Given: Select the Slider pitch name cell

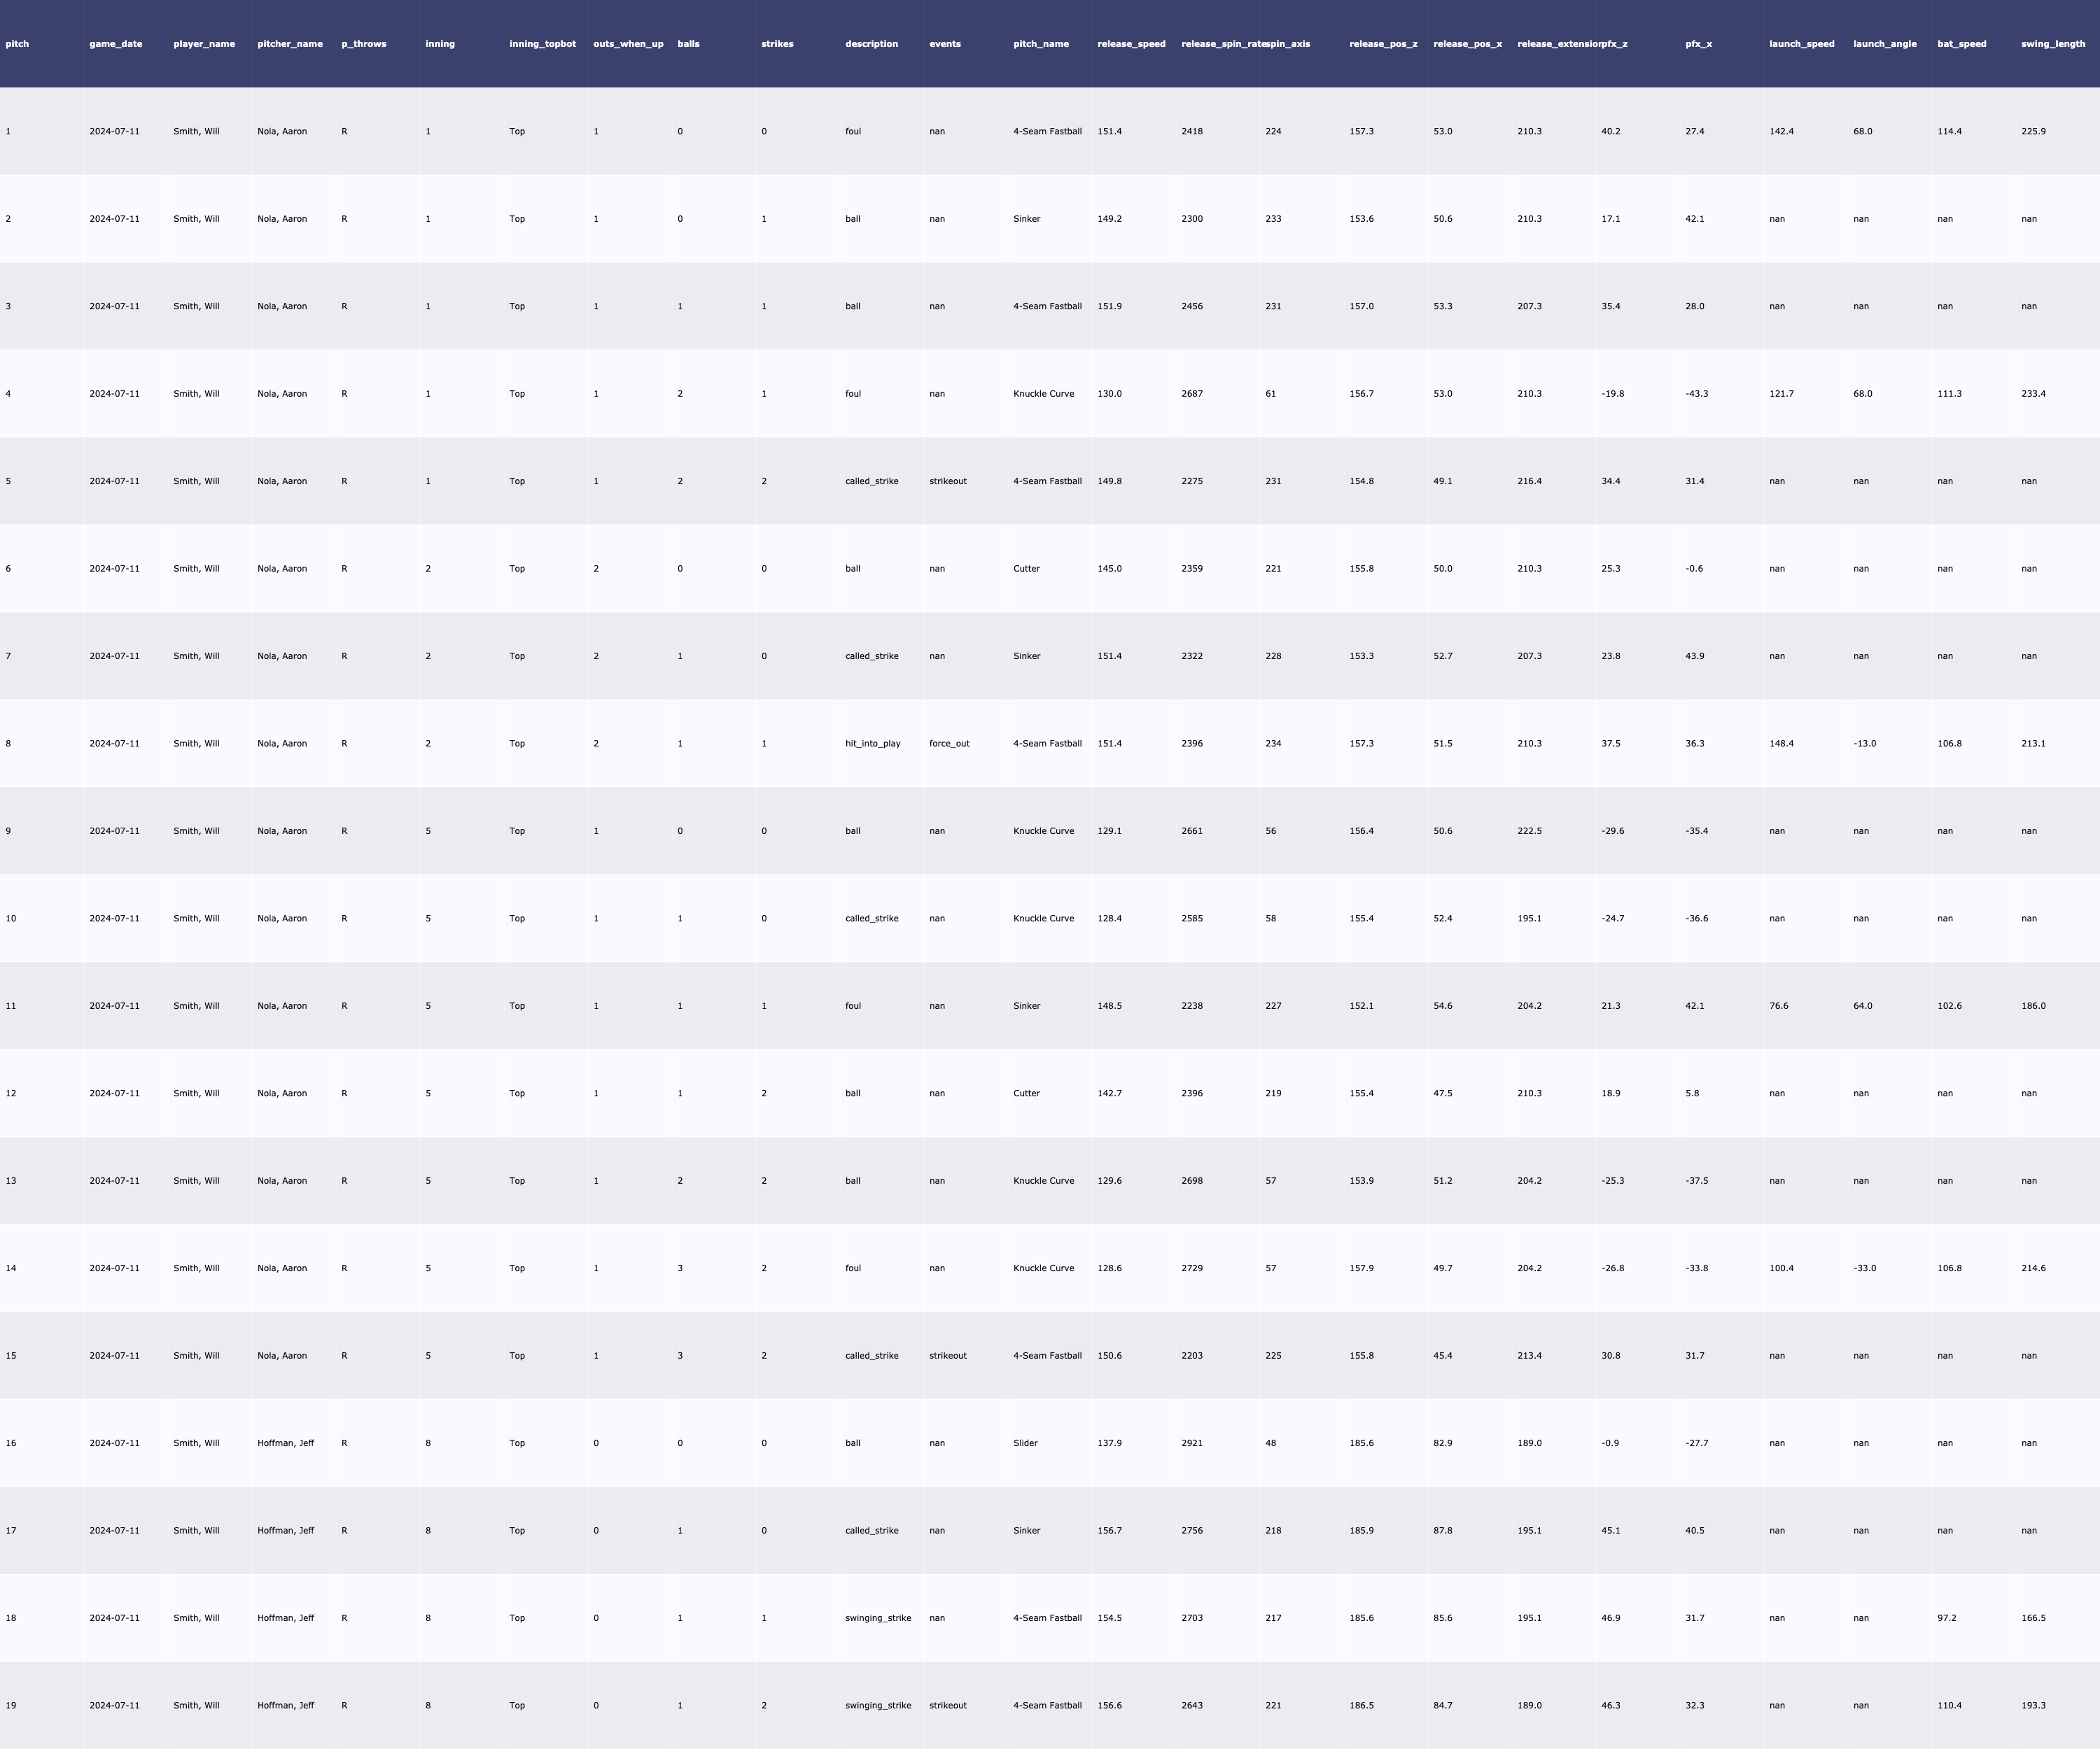Looking at the screenshot, I should pyautogui.click(x=1025, y=1443).
